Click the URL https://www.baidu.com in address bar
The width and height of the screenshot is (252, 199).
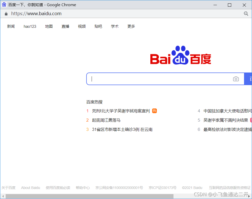[36, 14]
